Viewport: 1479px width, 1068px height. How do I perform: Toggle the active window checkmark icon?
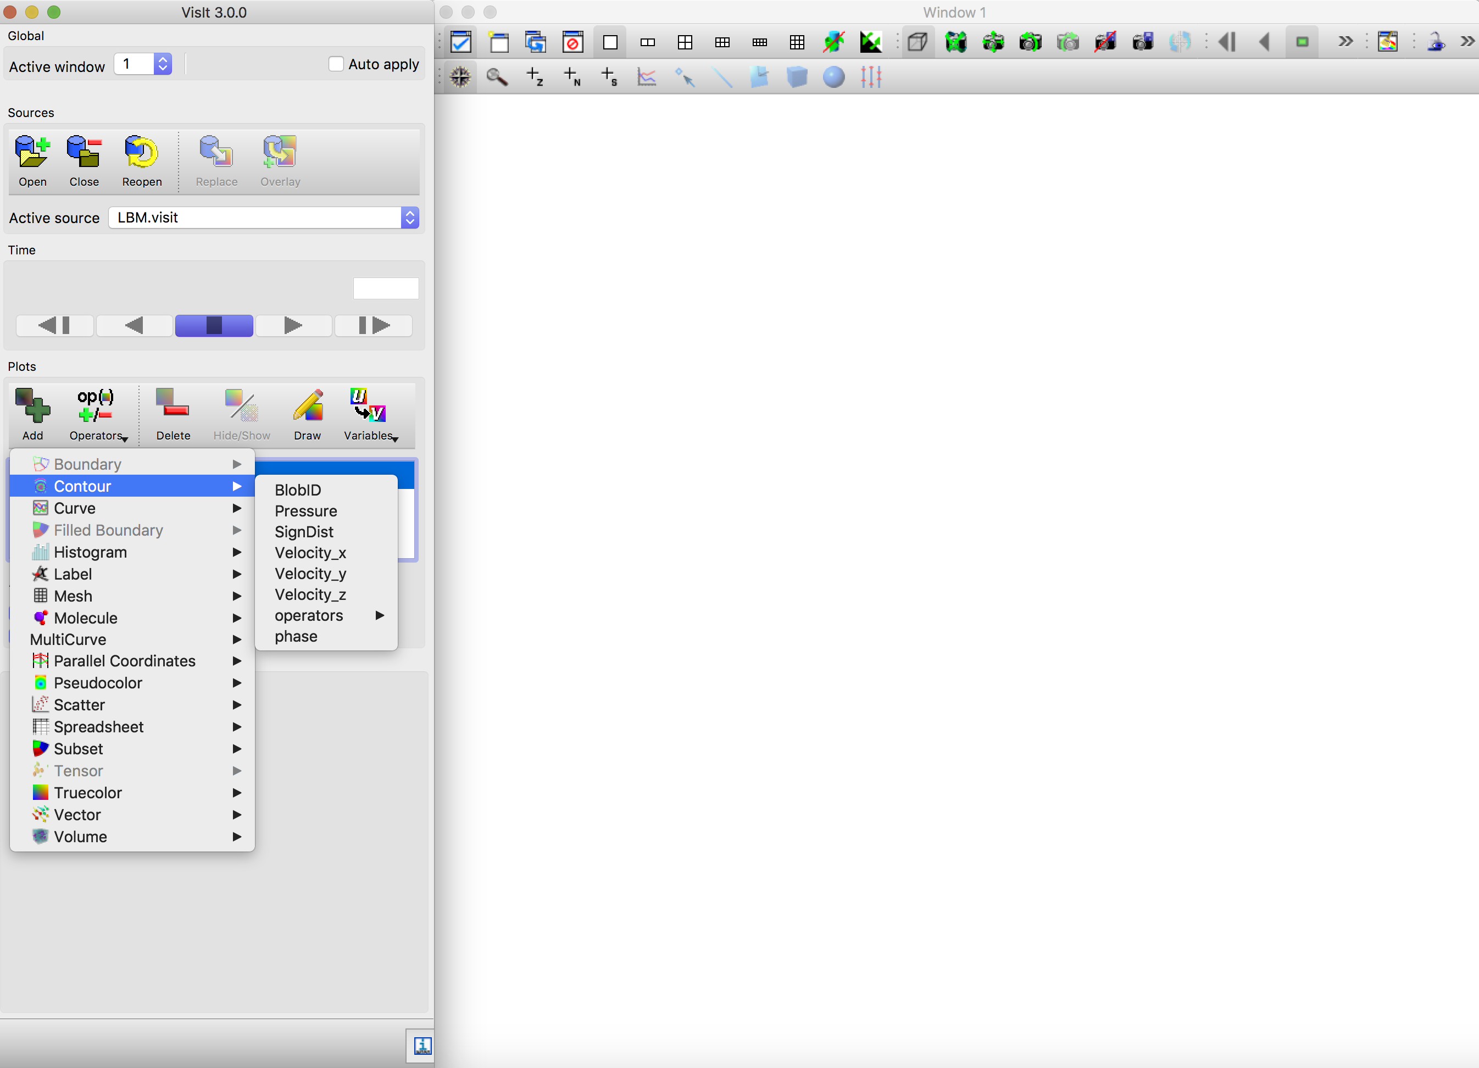(x=461, y=42)
